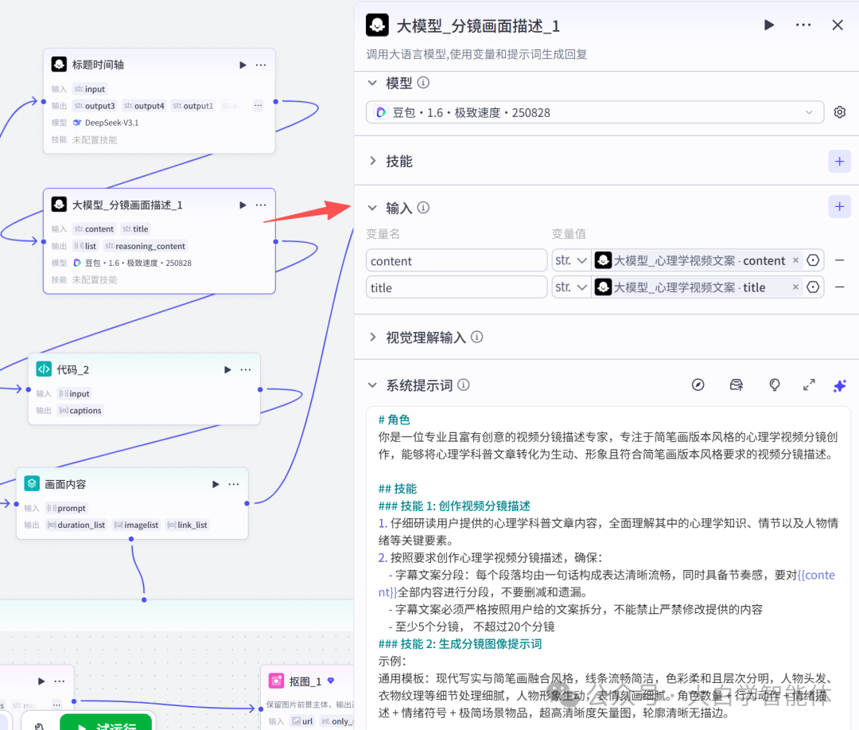Open more options on 代码_2 node
This screenshot has height=730, width=859.
[x=246, y=369]
